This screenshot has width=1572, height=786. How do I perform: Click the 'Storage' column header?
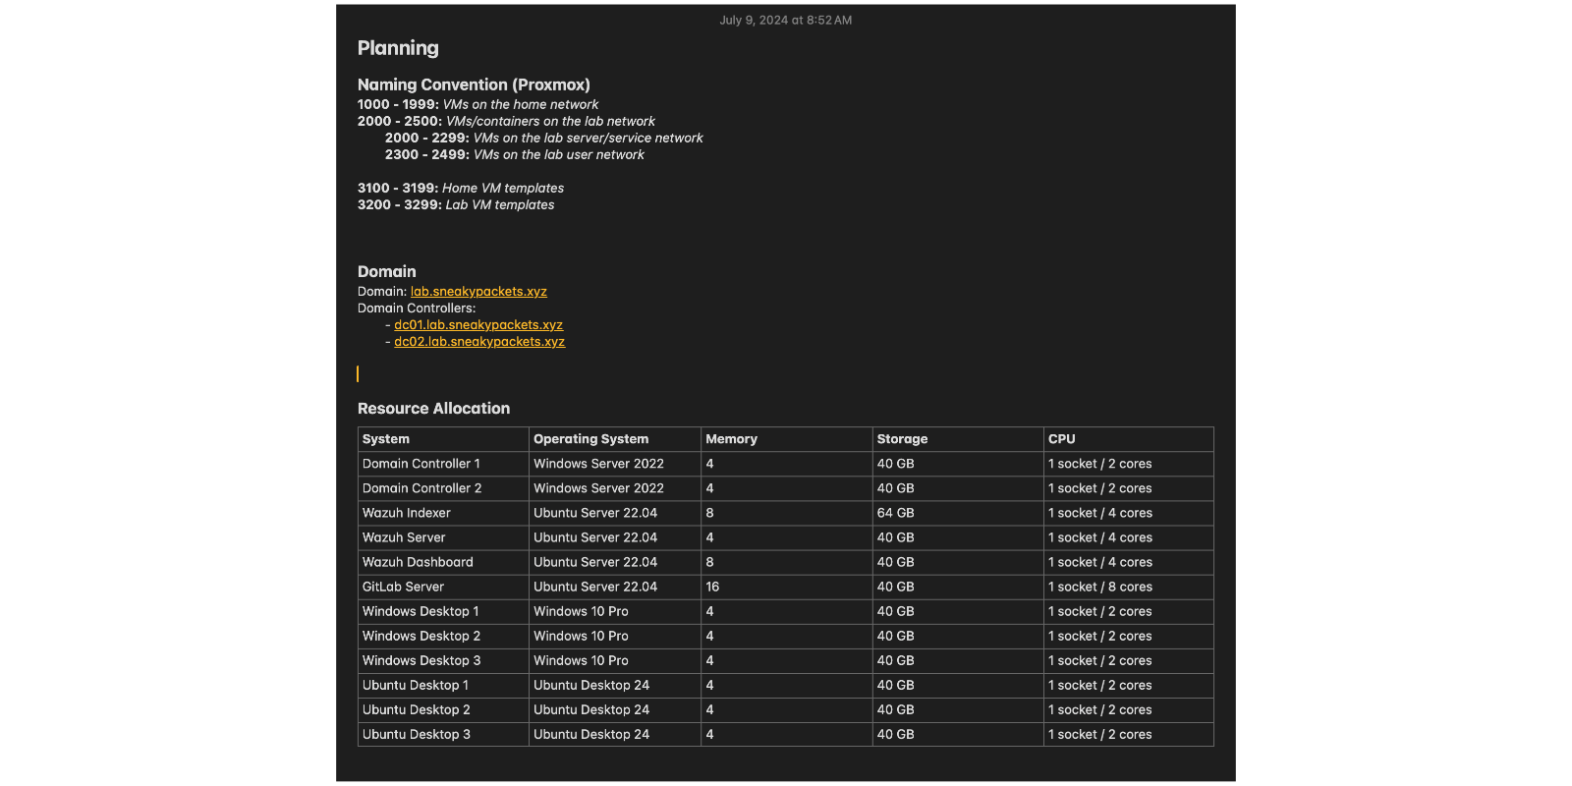coord(958,439)
